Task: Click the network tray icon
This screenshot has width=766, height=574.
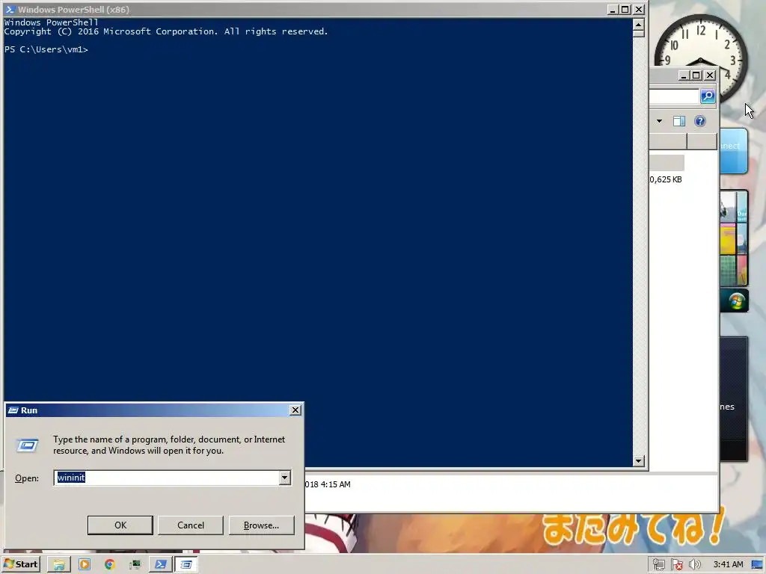Action: click(x=658, y=565)
